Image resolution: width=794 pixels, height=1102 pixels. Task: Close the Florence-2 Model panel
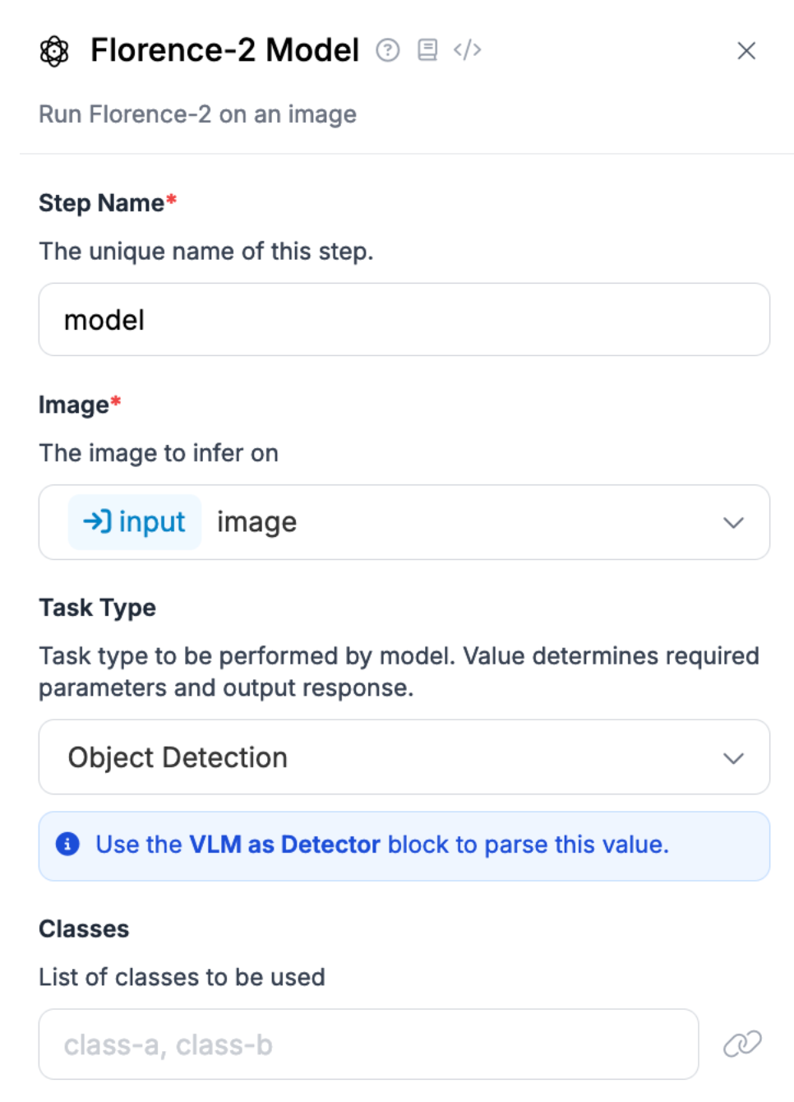[746, 51]
